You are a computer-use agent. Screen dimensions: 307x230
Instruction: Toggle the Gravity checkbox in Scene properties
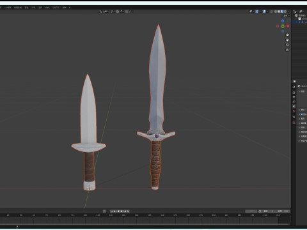(302, 114)
